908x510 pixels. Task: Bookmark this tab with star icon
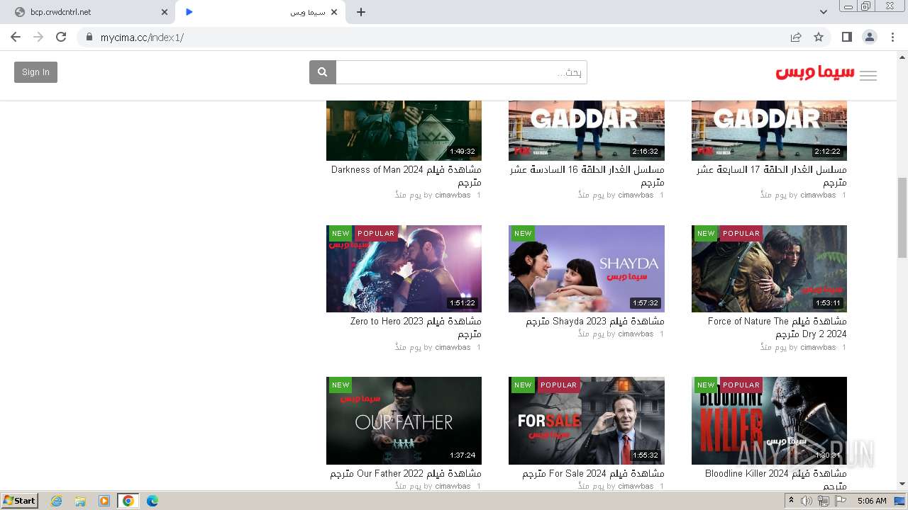pos(819,37)
